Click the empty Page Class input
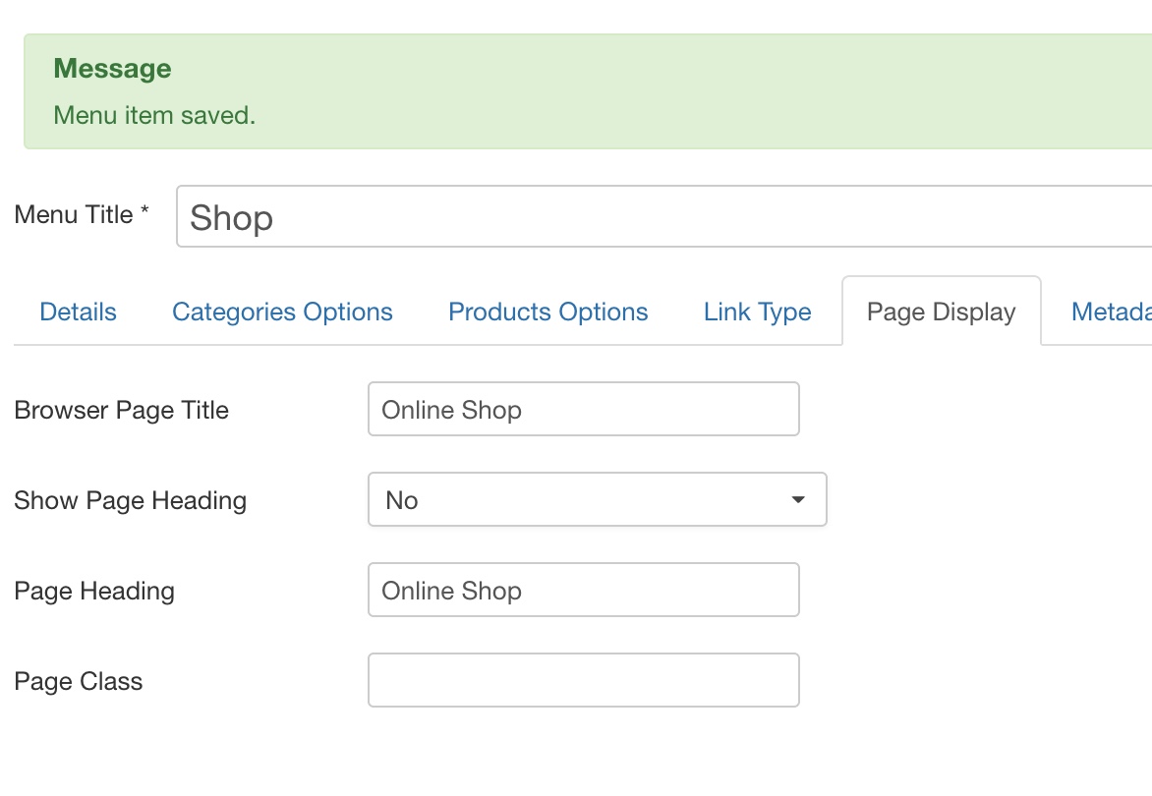1152x796 pixels. pos(583,681)
